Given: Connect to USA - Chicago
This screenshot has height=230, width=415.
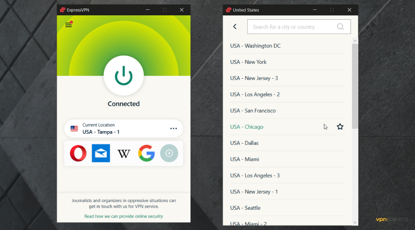Looking at the screenshot, I should coord(287,127).
